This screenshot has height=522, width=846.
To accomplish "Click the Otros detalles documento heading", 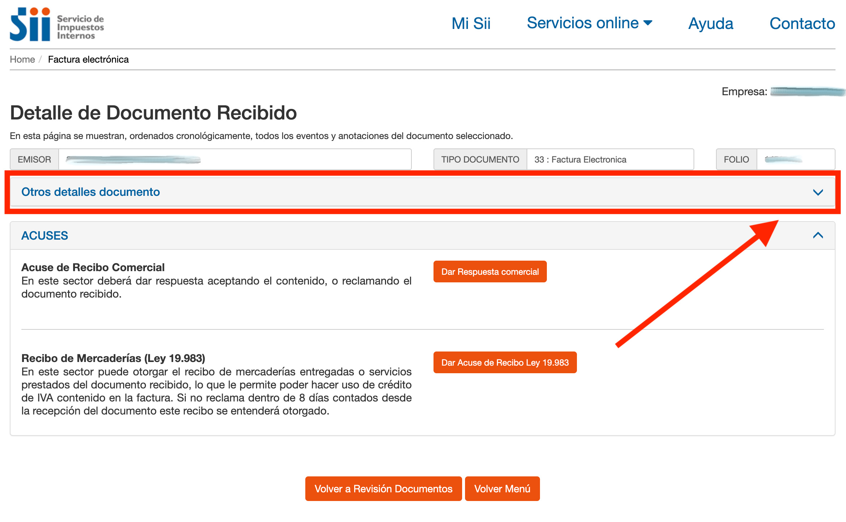I will [91, 192].
